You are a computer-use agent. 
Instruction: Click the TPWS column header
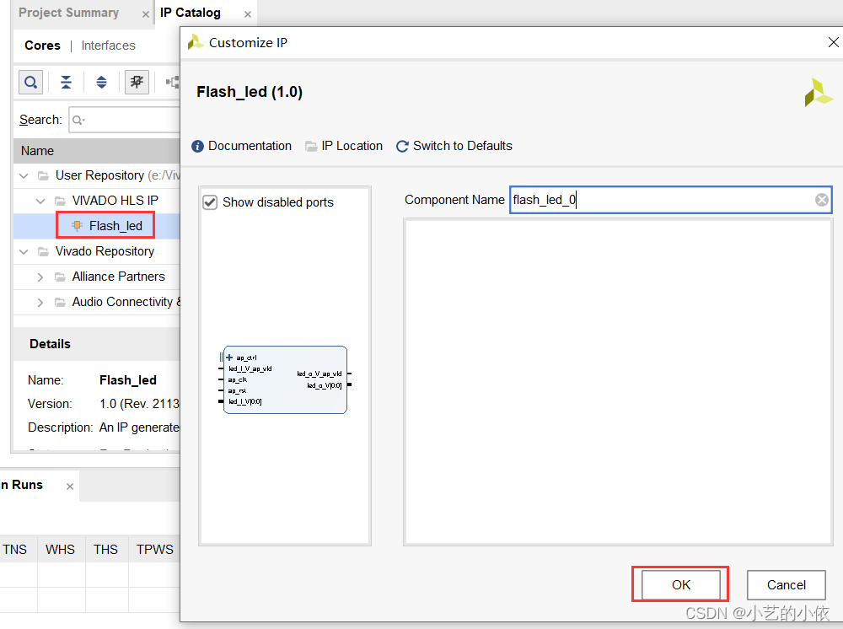pyautogui.click(x=155, y=550)
